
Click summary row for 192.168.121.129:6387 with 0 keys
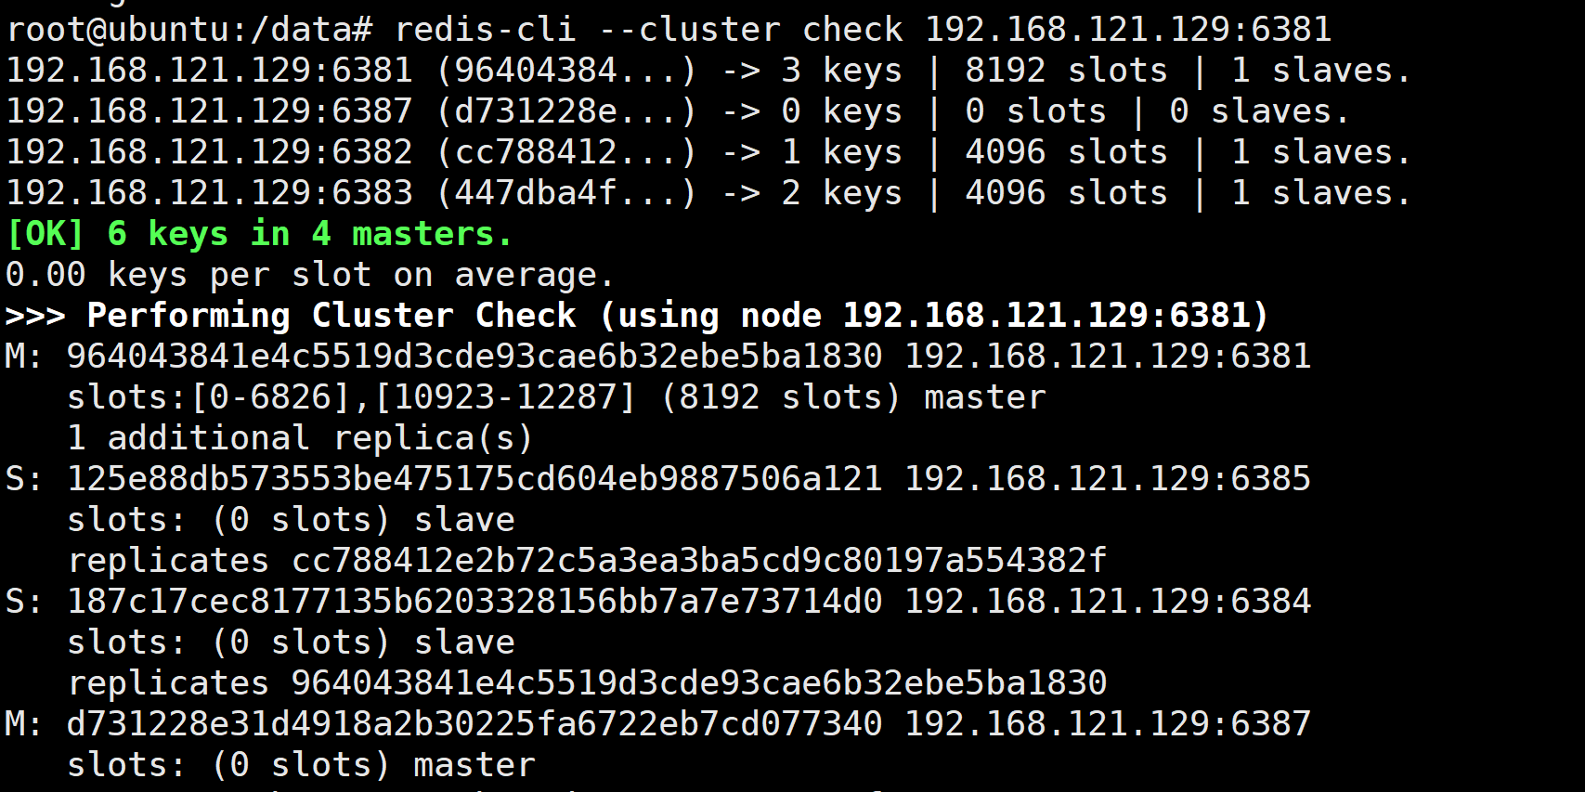(678, 111)
